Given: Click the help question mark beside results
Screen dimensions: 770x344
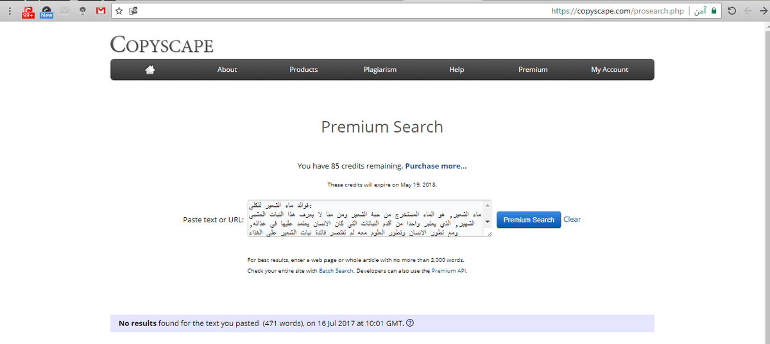Looking at the screenshot, I should tap(410, 323).
